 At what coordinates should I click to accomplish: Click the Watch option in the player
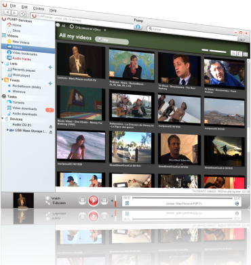(x=54, y=198)
